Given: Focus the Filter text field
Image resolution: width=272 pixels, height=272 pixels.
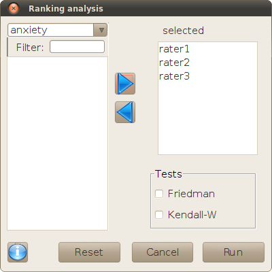Looking at the screenshot, I should tap(77, 47).
